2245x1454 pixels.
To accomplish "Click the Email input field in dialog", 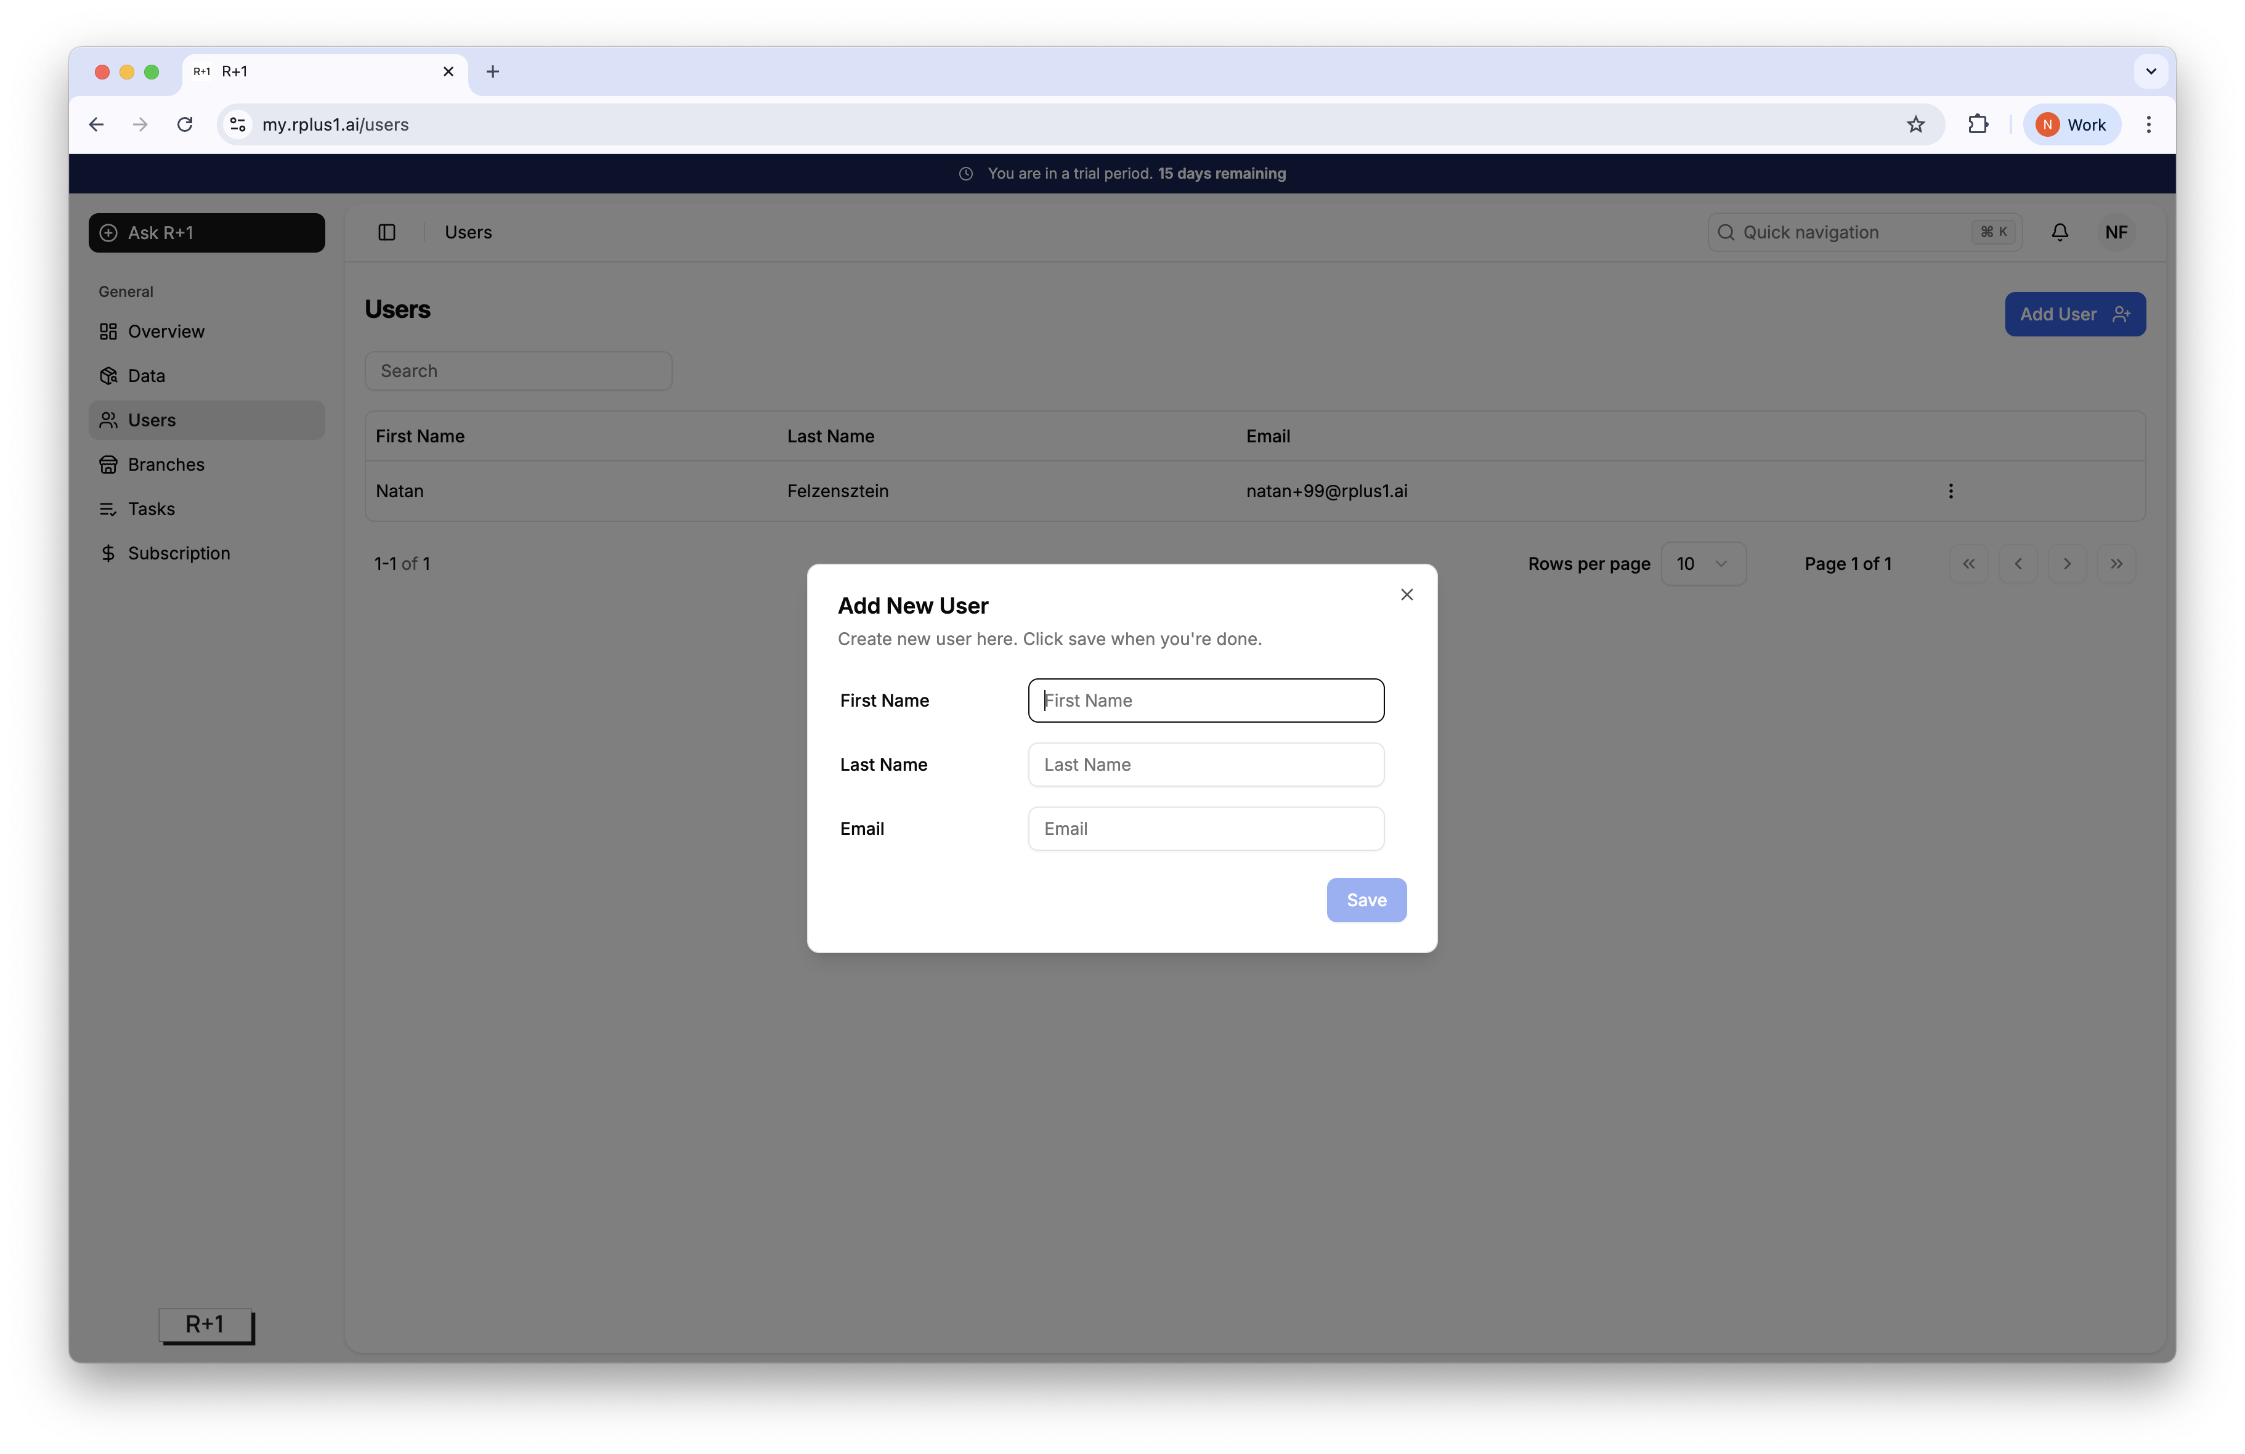I will pyautogui.click(x=1206, y=829).
